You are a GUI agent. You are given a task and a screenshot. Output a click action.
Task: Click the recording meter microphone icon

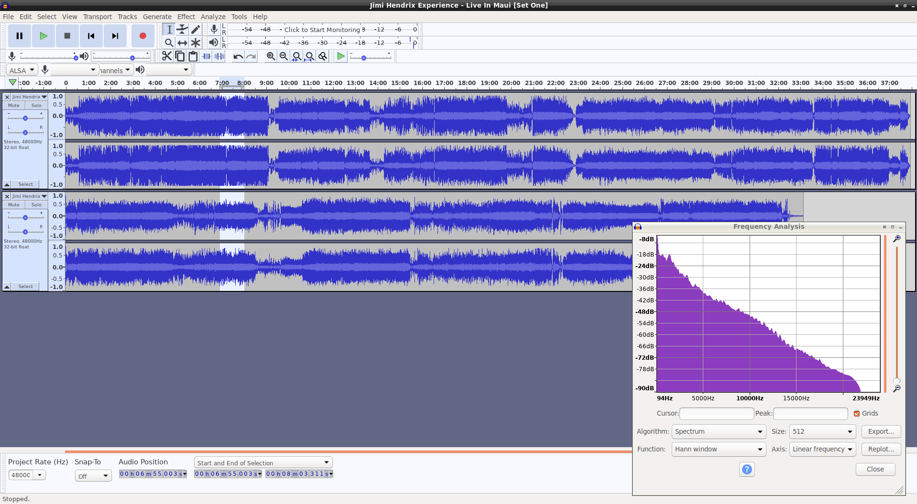(x=214, y=30)
